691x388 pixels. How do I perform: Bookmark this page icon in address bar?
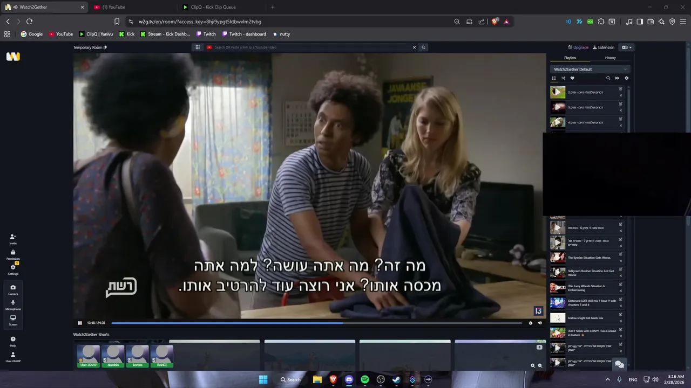pyautogui.click(x=117, y=22)
